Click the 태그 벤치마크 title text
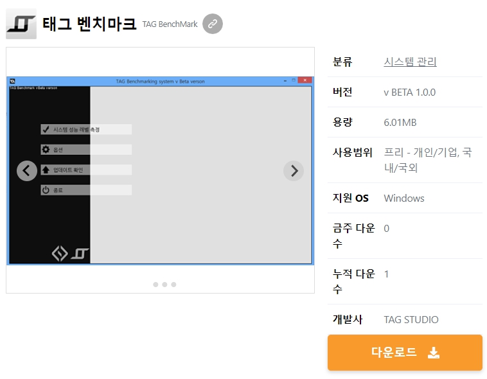The image size is (487, 379). coord(89,24)
